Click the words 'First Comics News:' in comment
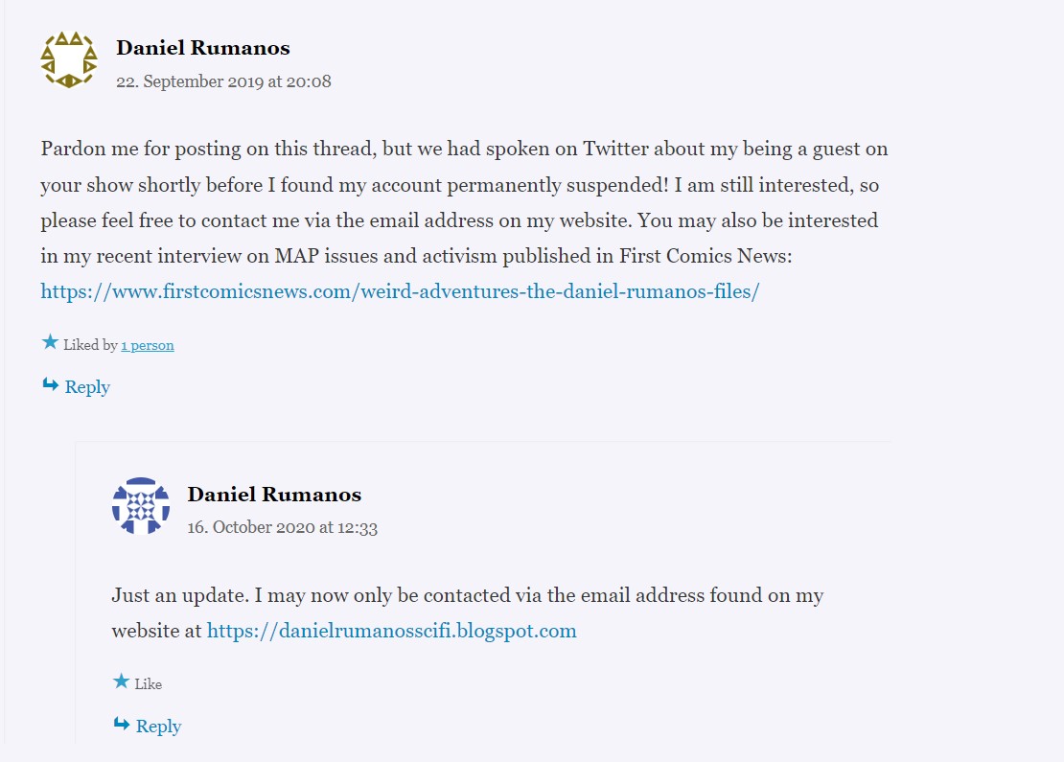The height and width of the screenshot is (762, 1064). click(x=705, y=256)
